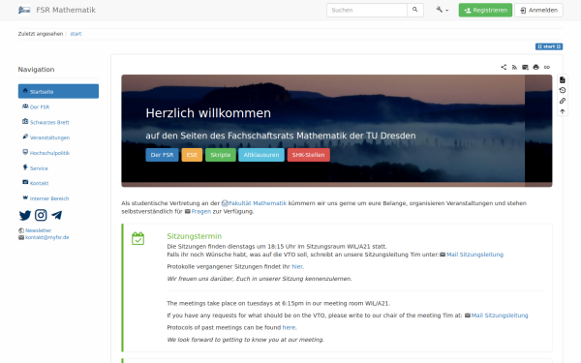Click the Herzlich willkommen heading
Viewport: 581px width, 363px height.
pos(208,113)
